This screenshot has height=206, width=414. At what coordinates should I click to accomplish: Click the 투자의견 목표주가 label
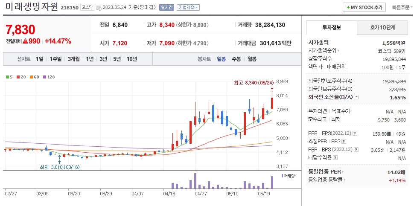[x=329, y=111]
